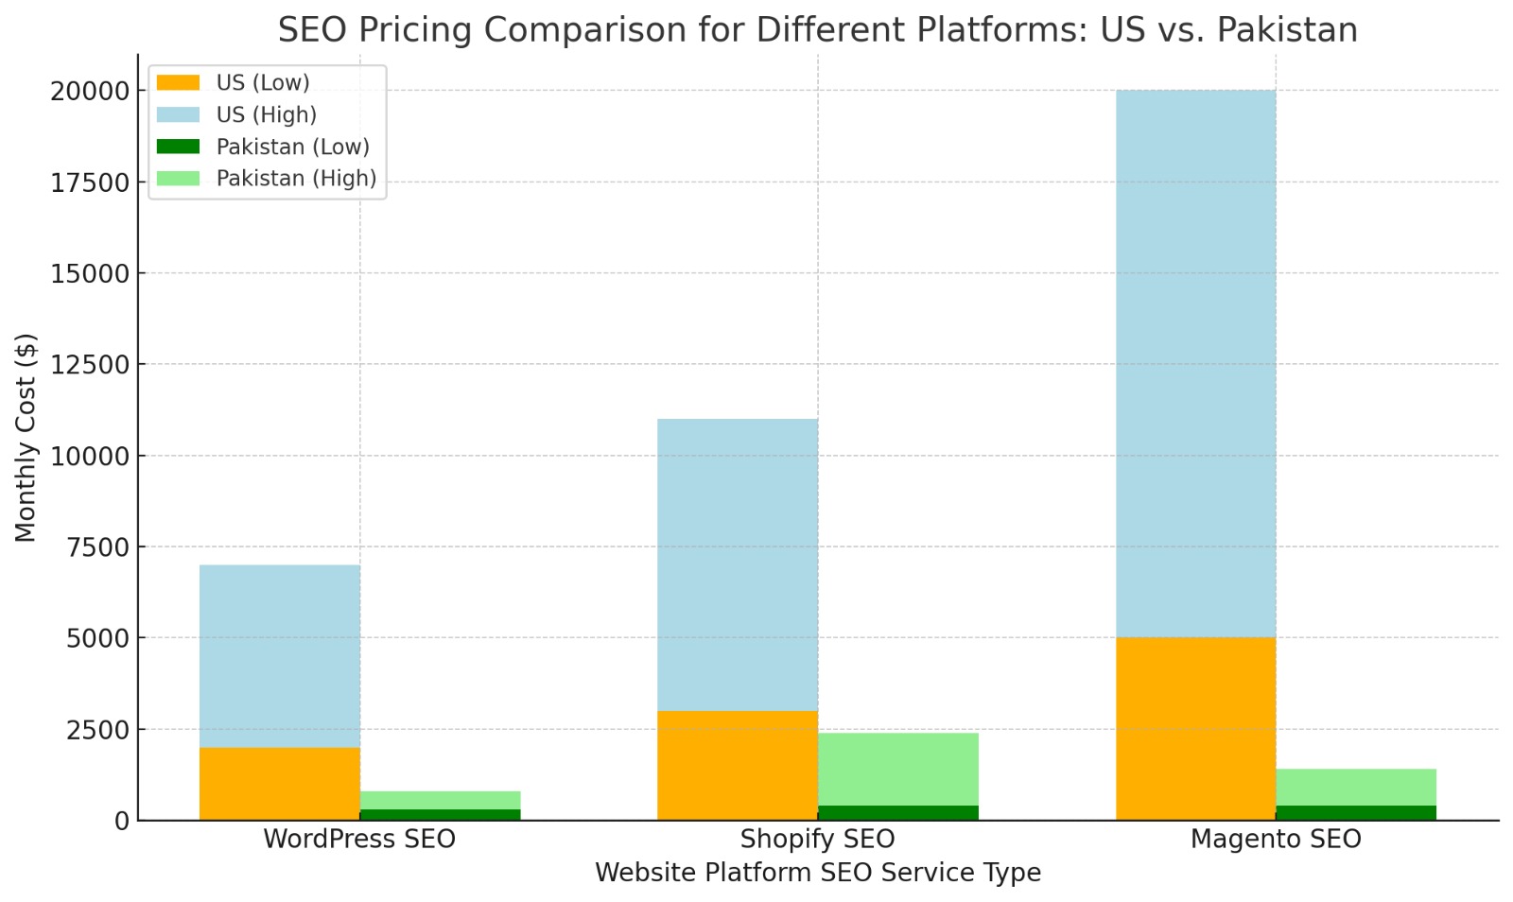1513x902 pixels.
Task: Click the WordPress SEO x-axis label
Action: point(359,840)
